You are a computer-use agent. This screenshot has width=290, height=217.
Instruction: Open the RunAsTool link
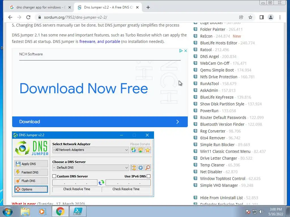coord(209,84)
